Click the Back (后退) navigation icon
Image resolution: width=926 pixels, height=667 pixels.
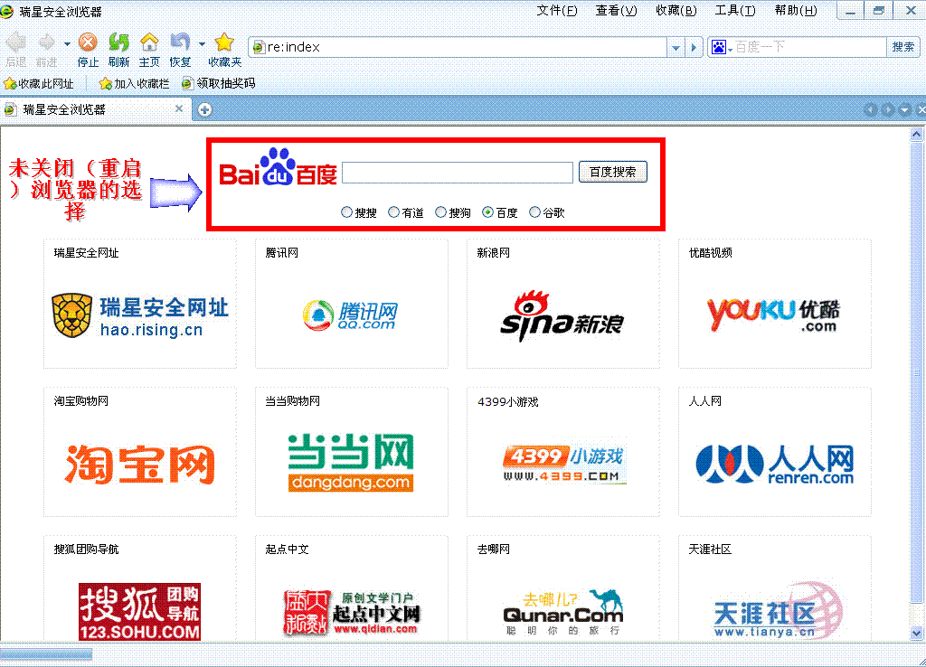[x=15, y=42]
